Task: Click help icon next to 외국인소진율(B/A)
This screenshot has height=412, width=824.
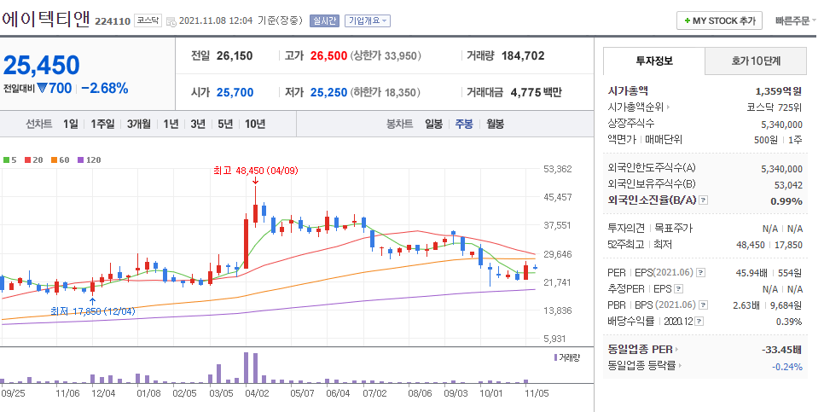Action: (x=704, y=200)
